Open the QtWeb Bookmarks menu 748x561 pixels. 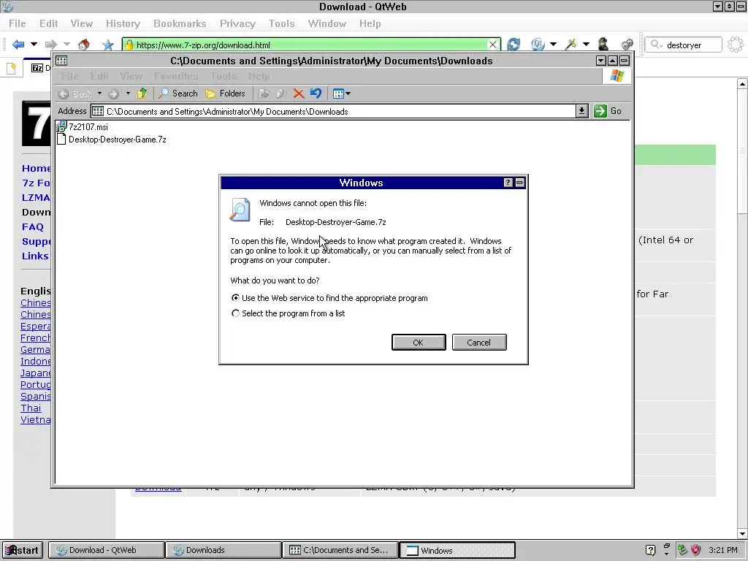(x=180, y=23)
